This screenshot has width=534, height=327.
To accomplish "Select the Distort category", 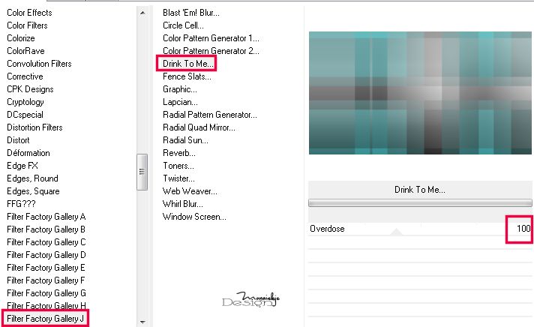I will coord(18,140).
